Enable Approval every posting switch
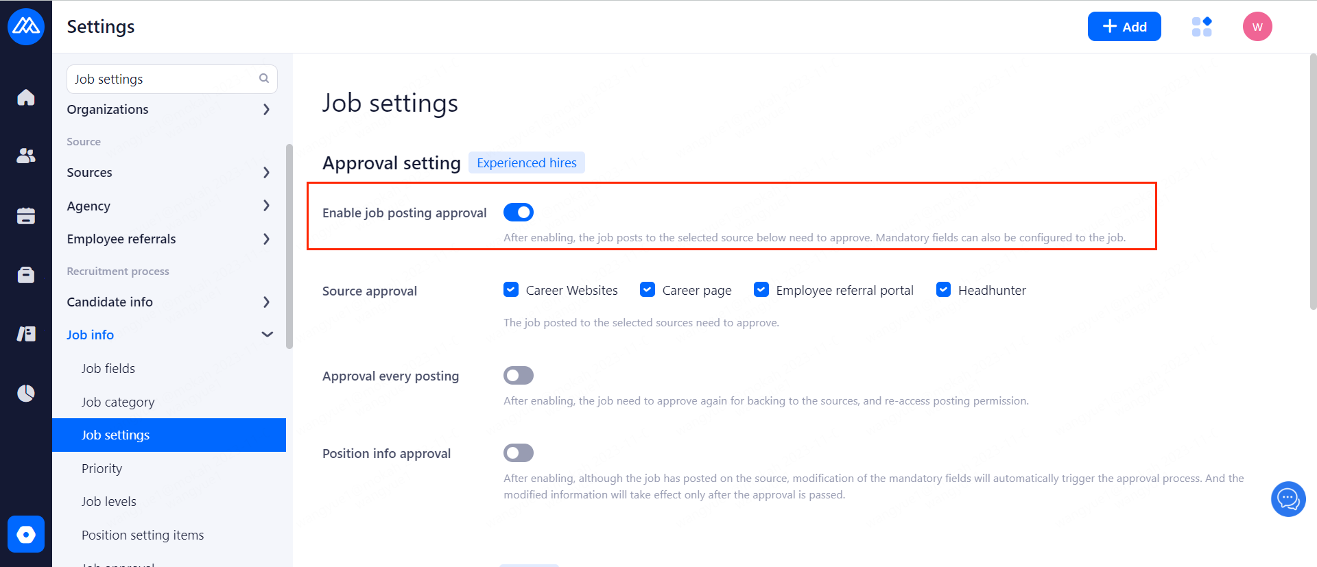Image resolution: width=1317 pixels, height=567 pixels. click(x=519, y=376)
